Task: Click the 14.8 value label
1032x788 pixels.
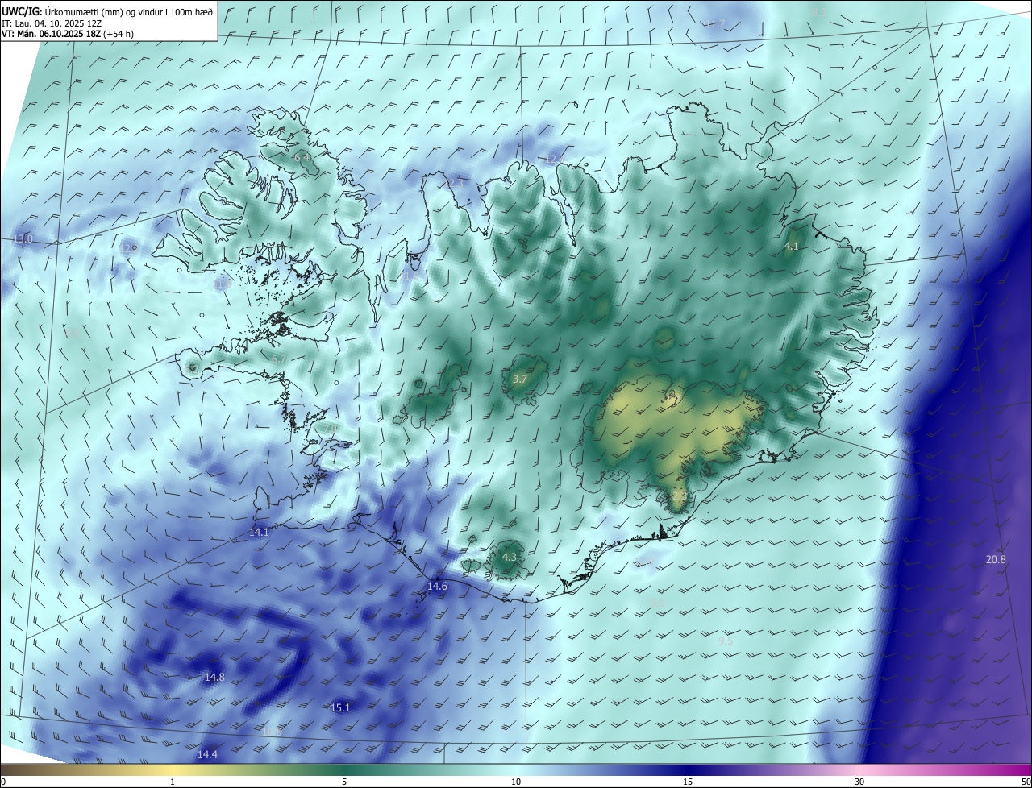Action: 214,678
